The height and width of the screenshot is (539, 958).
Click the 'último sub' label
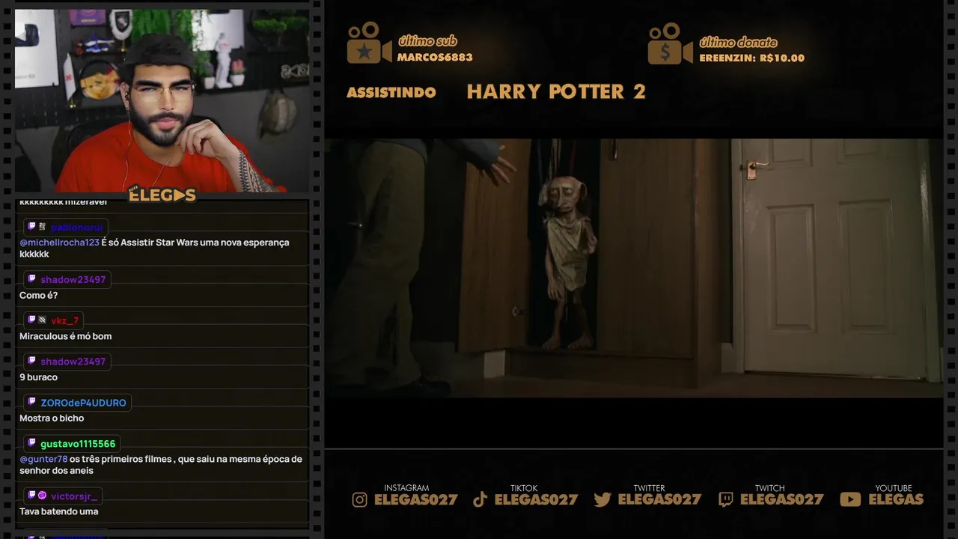point(427,41)
